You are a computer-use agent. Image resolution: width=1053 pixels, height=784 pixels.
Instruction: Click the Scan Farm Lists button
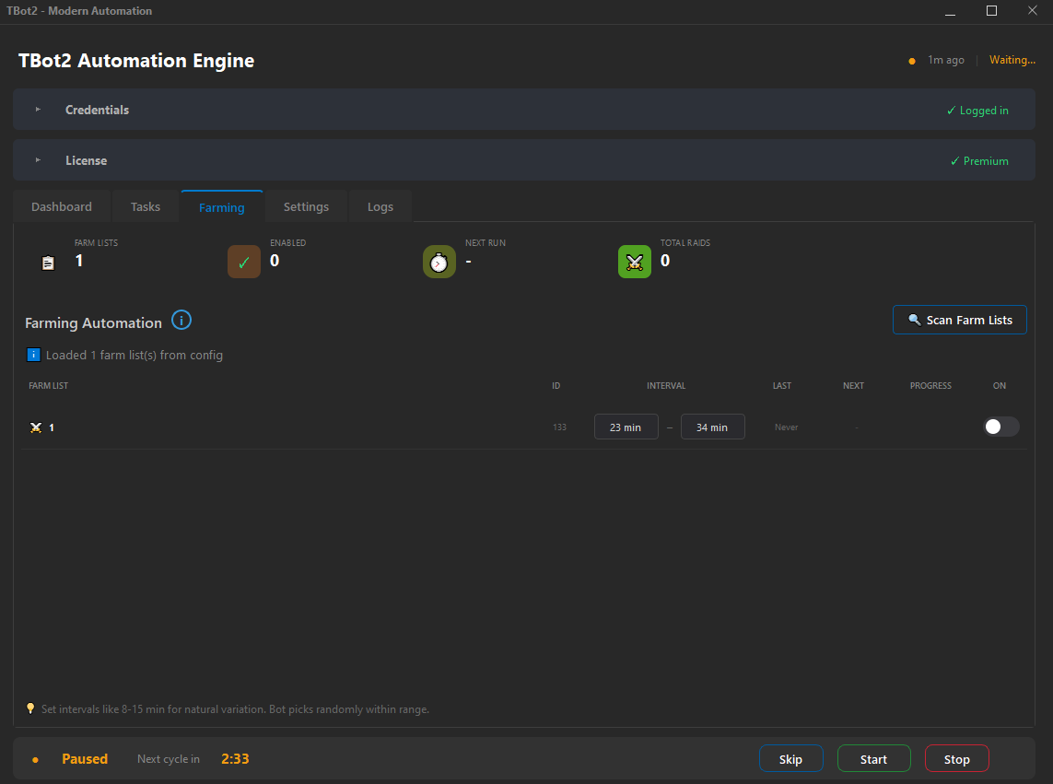click(959, 319)
